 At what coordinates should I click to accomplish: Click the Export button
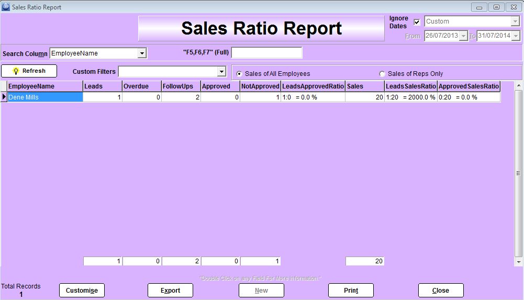point(170,291)
